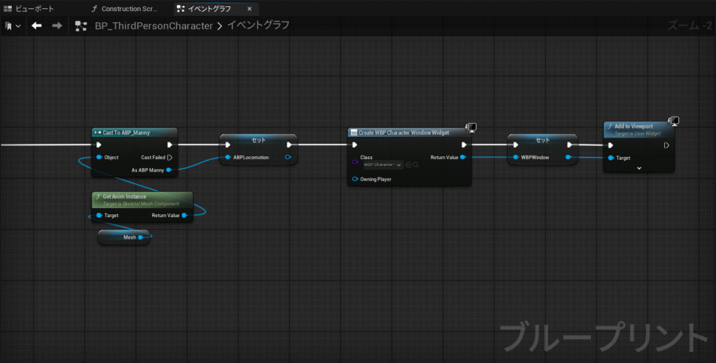Click ABPLocomotion set node's output data pin
Viewport: 716px width, 363px height.
[x=288, y=157]
